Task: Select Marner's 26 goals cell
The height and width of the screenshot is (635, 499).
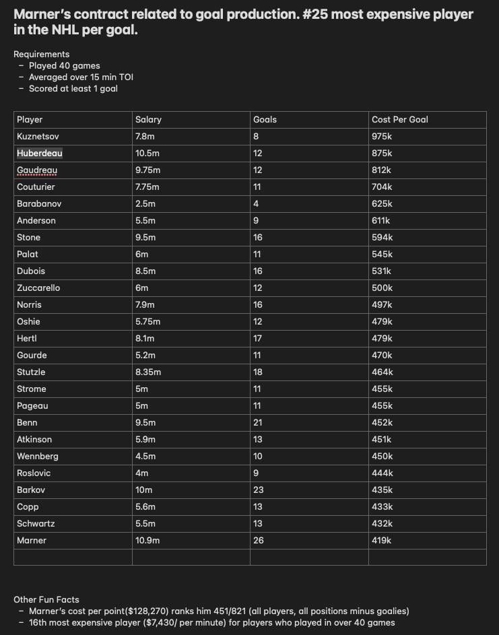Action: pyautogui.click(x=310, y=541)
